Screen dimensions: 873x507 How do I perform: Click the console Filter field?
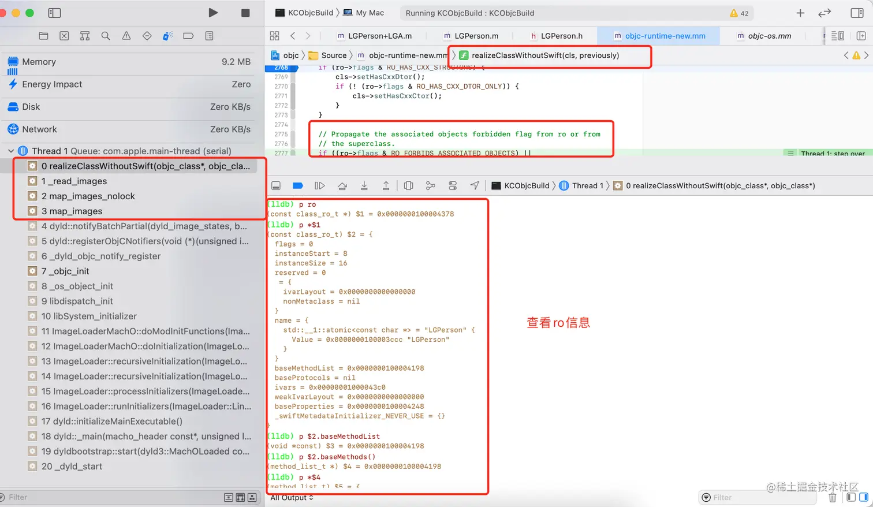[756, 497]
